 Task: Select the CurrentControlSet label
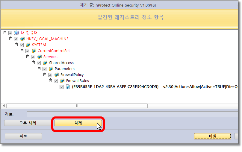[x=54, y=51]
